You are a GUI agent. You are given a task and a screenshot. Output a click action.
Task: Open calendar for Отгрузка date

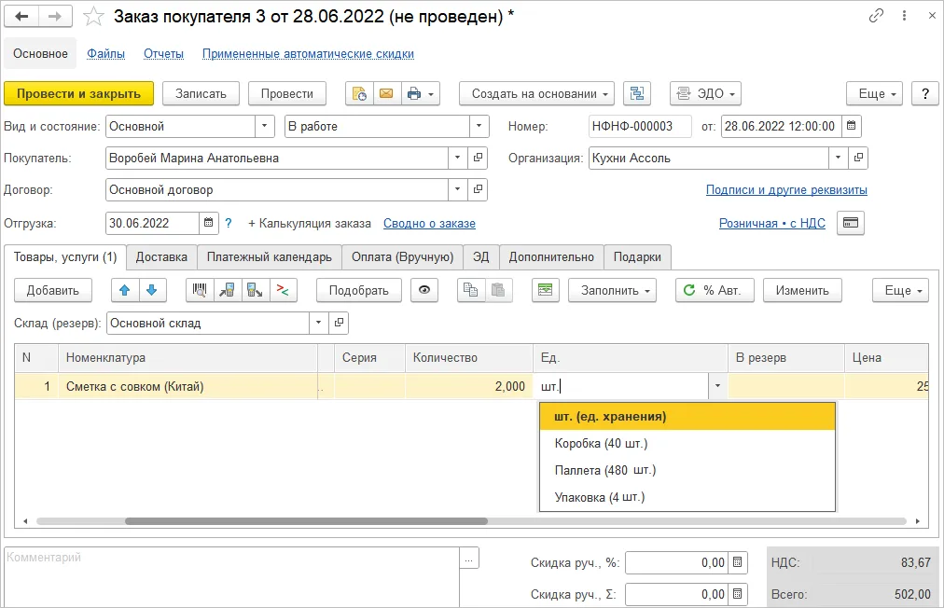(x=208, y=223)
